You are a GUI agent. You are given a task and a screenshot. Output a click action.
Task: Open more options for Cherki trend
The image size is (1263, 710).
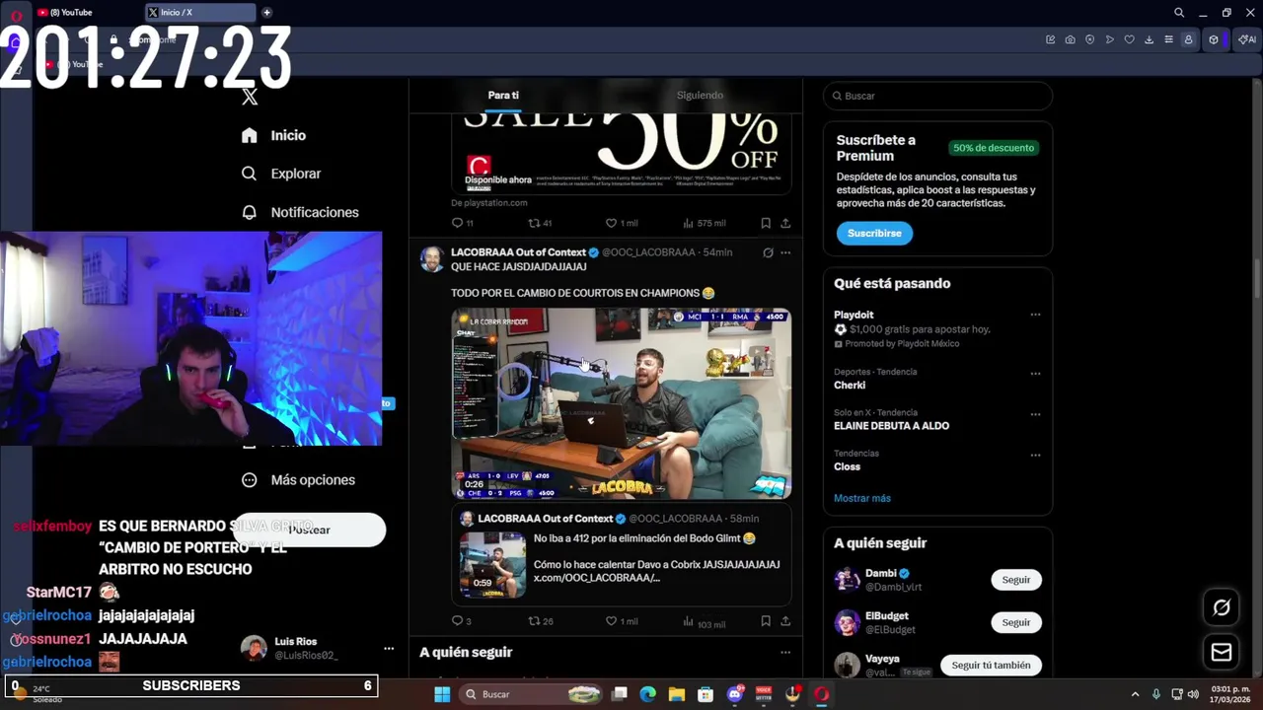(x=1035, y=374)
